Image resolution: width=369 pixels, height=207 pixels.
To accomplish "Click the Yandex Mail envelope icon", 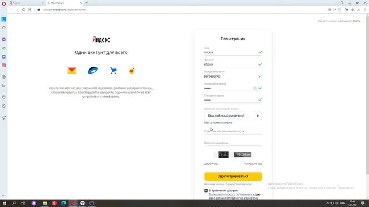I will pyautogui.click(x=71, y=70).
